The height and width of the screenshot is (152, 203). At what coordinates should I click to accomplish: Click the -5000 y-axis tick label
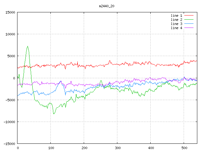[10, 100]
